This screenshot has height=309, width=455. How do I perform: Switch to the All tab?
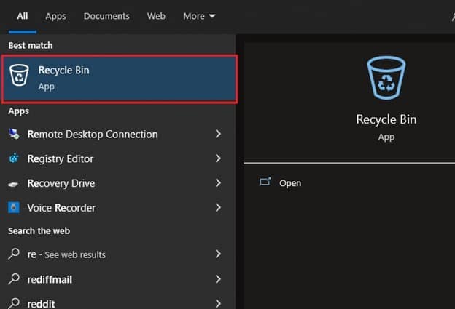(x=23, y=16)
